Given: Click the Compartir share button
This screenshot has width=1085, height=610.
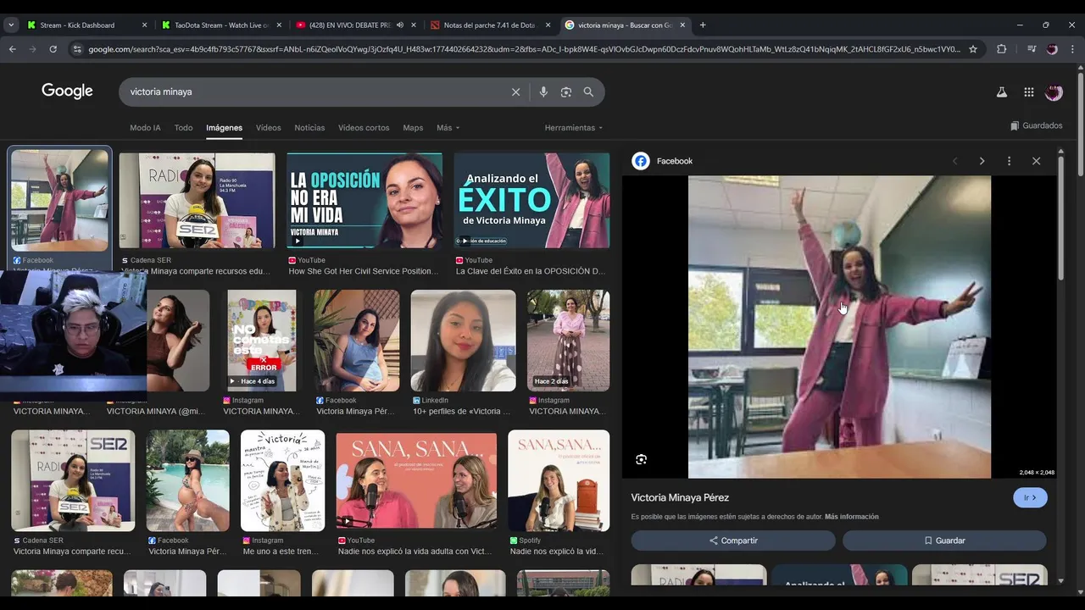Looking at the screenshot, I should coord(733,541).
